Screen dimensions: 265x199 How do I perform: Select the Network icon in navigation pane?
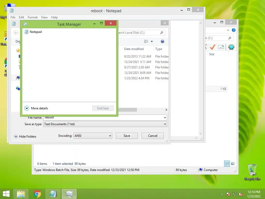pyautogui.click(x=18, y=88)
